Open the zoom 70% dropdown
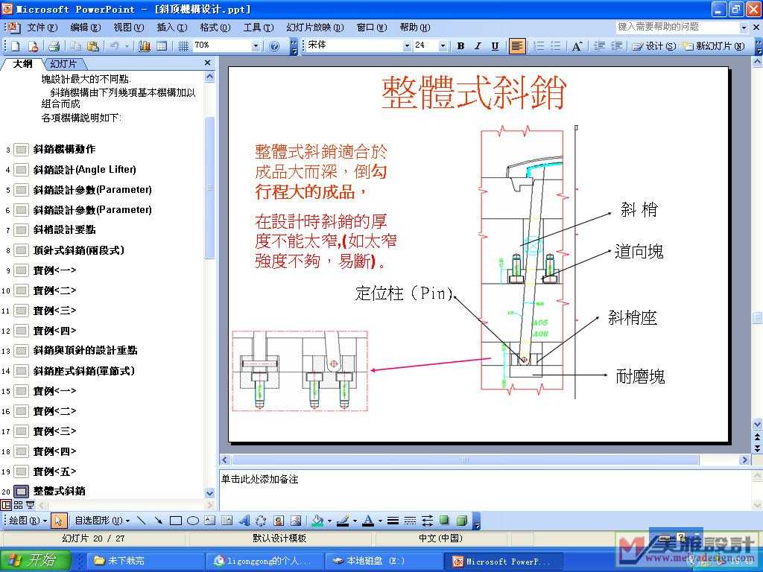The height and width of the screenshot is (572, 763). [x=256, y=45]
